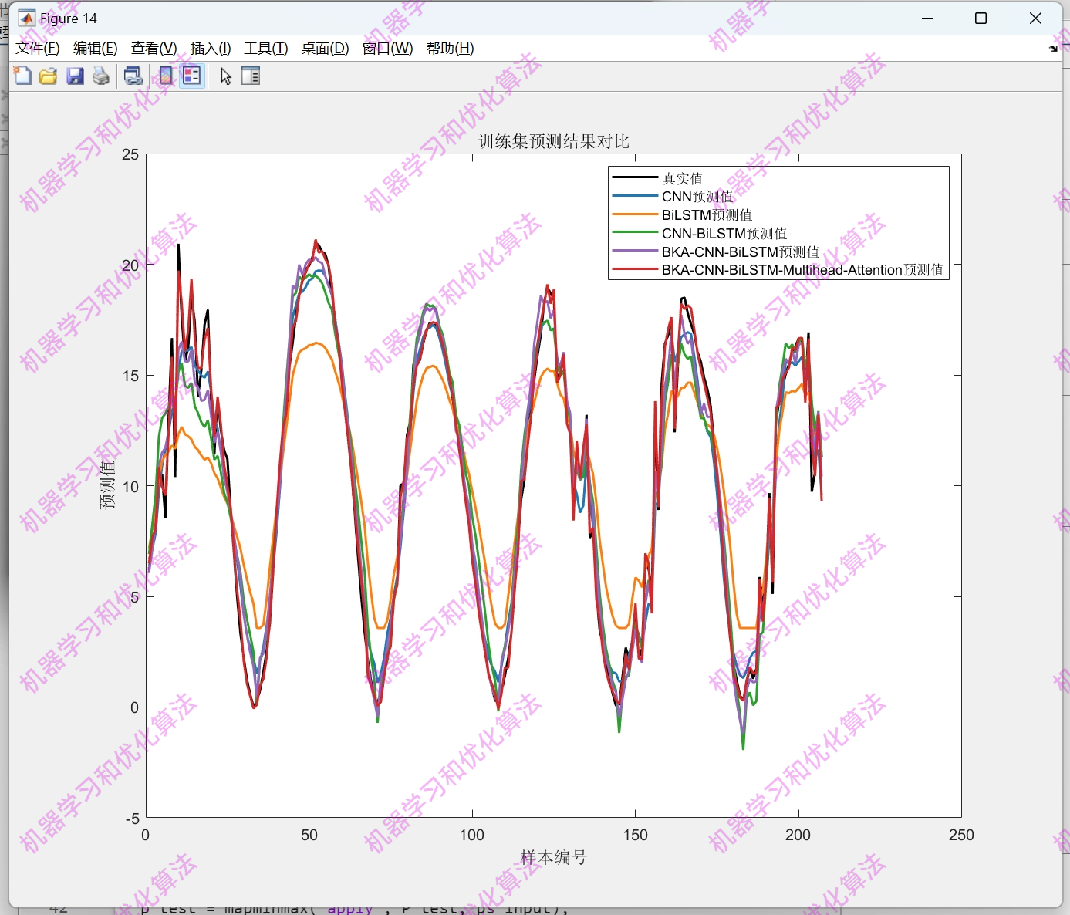This screenshot has height=915, width=1070.
Task: Click the New Figure toolbar icon
Action: point(23,76)
